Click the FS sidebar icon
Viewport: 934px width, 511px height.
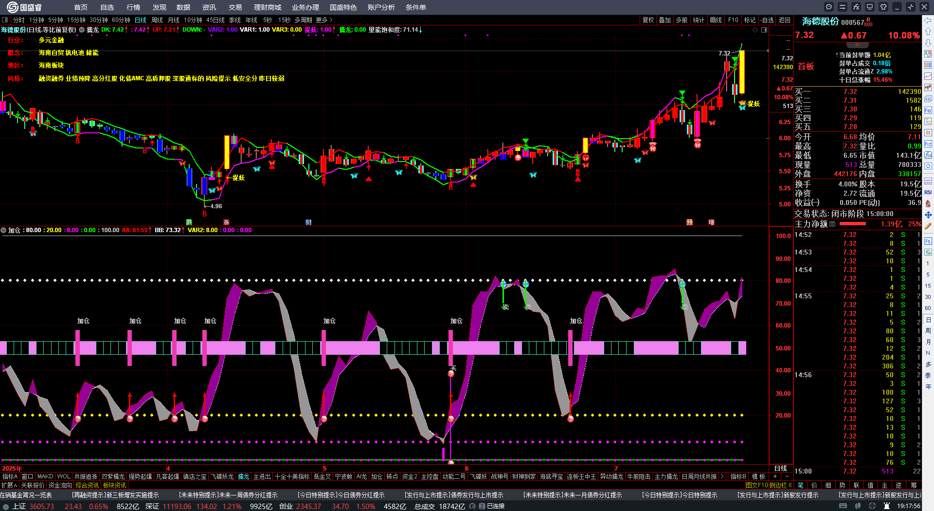coord(928,241)
